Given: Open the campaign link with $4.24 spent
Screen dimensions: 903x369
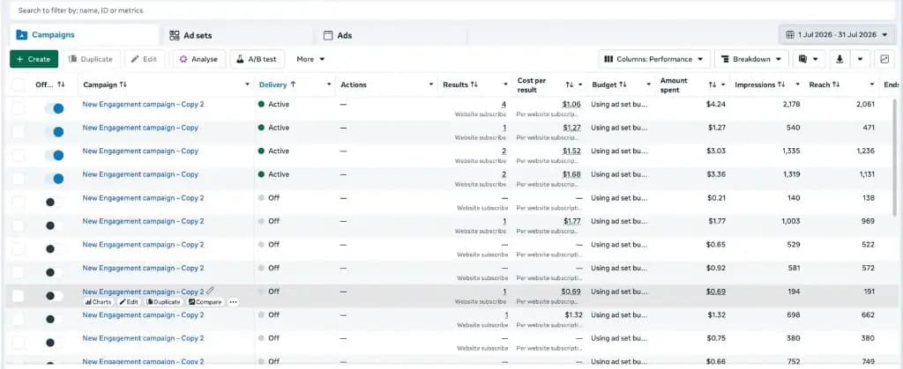Looking at the screenshot, I should pos(143,104).
